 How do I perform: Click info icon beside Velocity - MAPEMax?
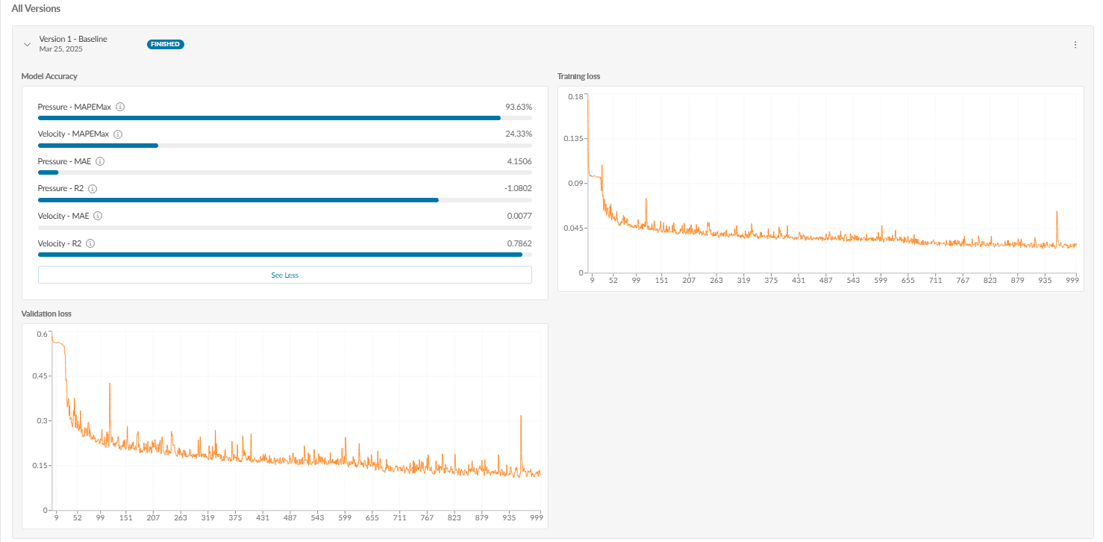[x=118, y=134]
